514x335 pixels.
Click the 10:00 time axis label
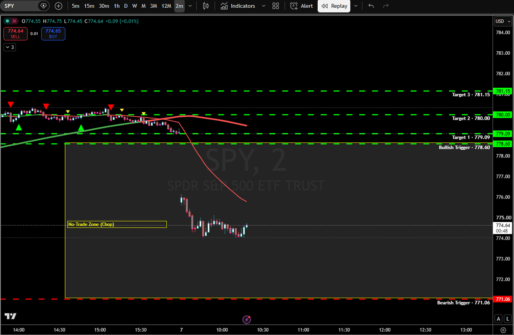[x=222, y=330]
